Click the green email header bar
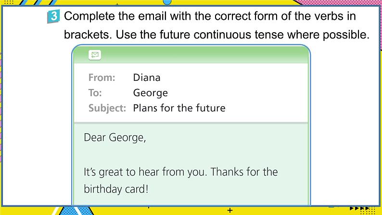382x215 pixels. (191, 55)
